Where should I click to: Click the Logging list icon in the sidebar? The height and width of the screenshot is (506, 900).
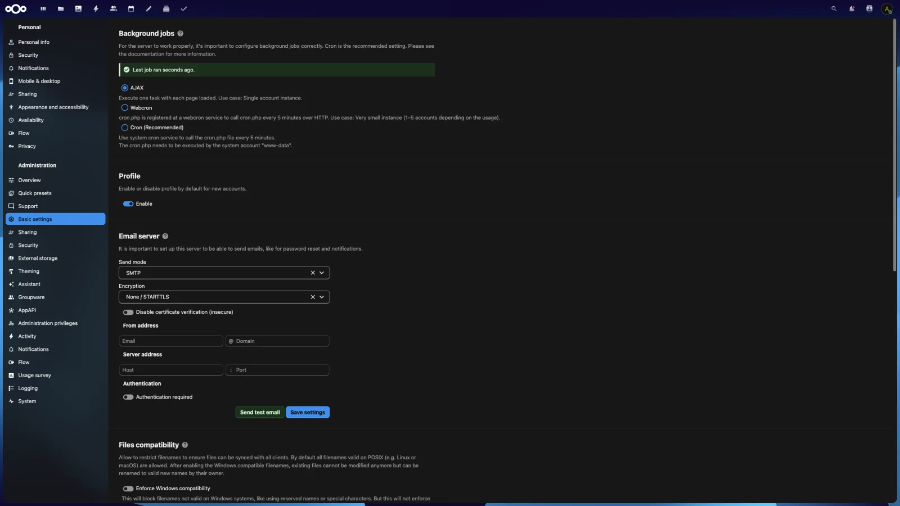pyautogui.click(x=11, y=388)
